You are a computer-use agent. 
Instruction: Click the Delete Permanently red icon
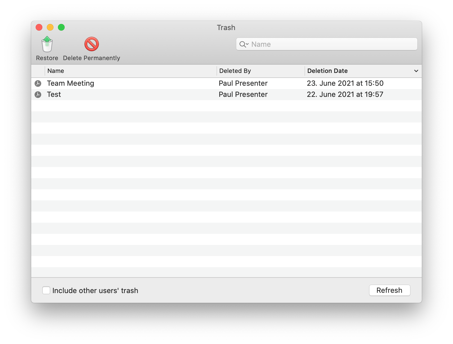point(92,44)
